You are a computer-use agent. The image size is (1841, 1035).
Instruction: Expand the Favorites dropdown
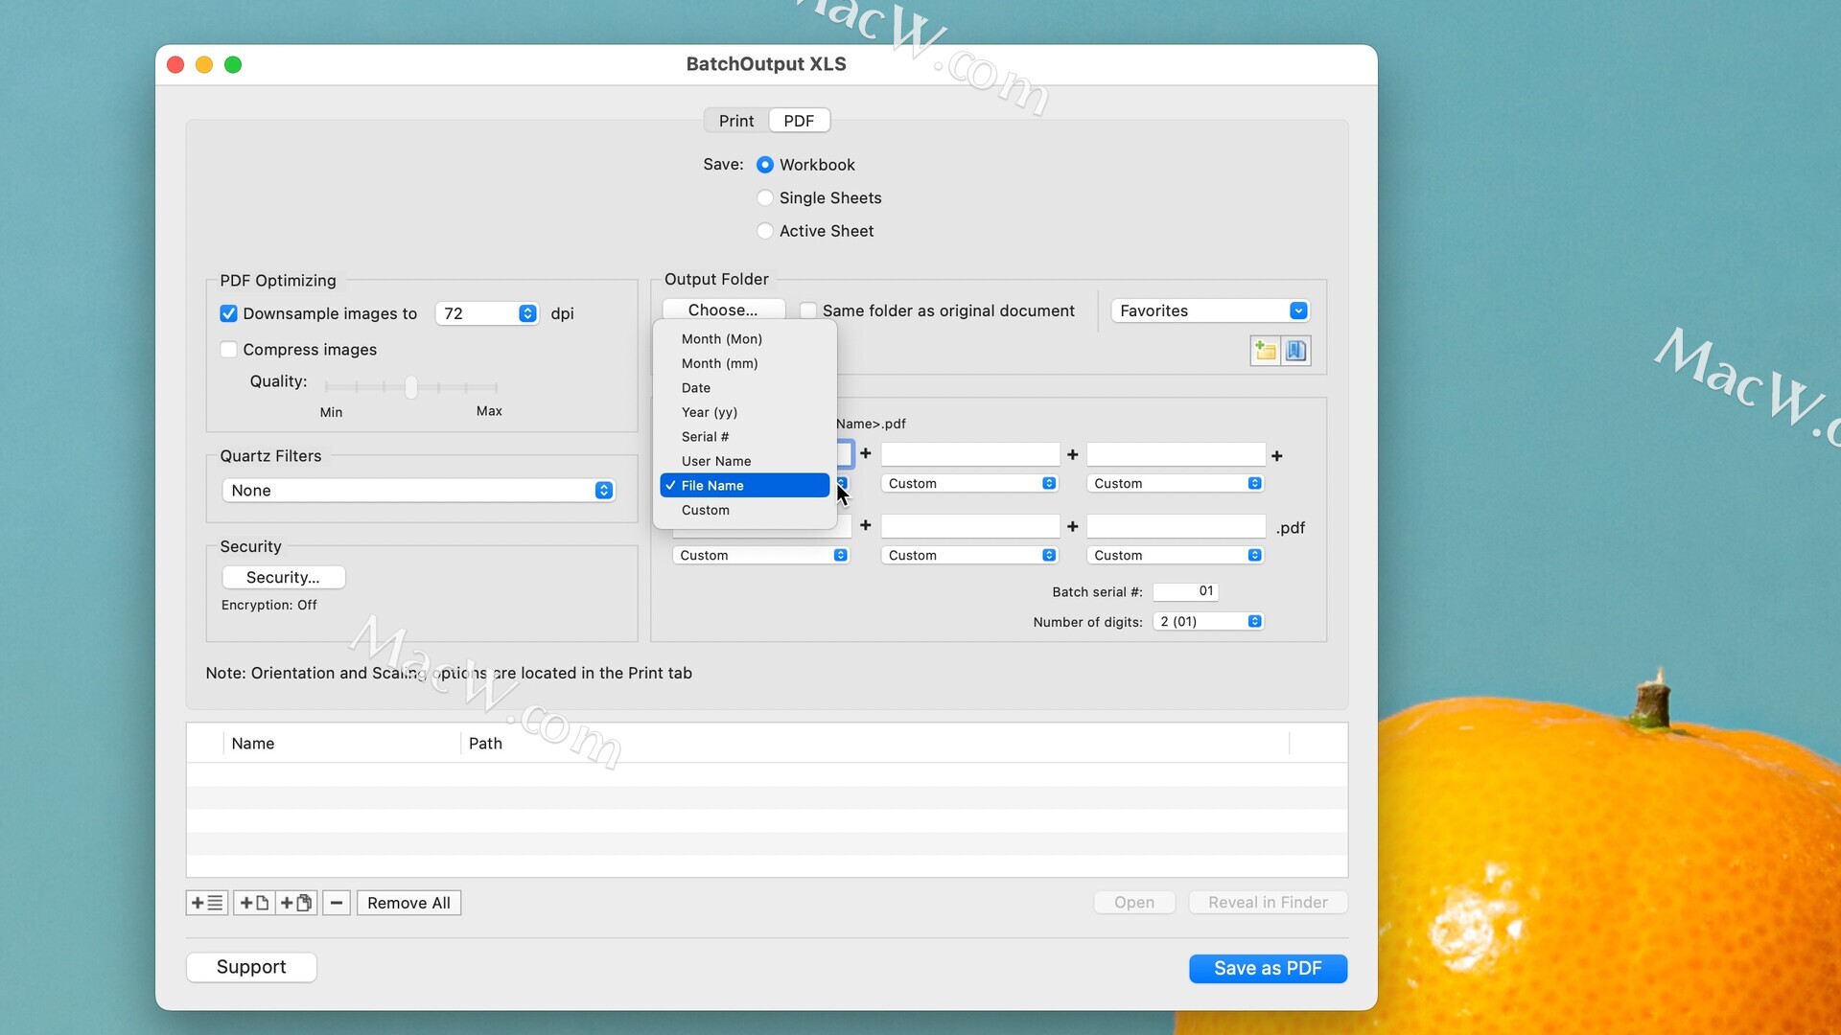click(1210, 310)
